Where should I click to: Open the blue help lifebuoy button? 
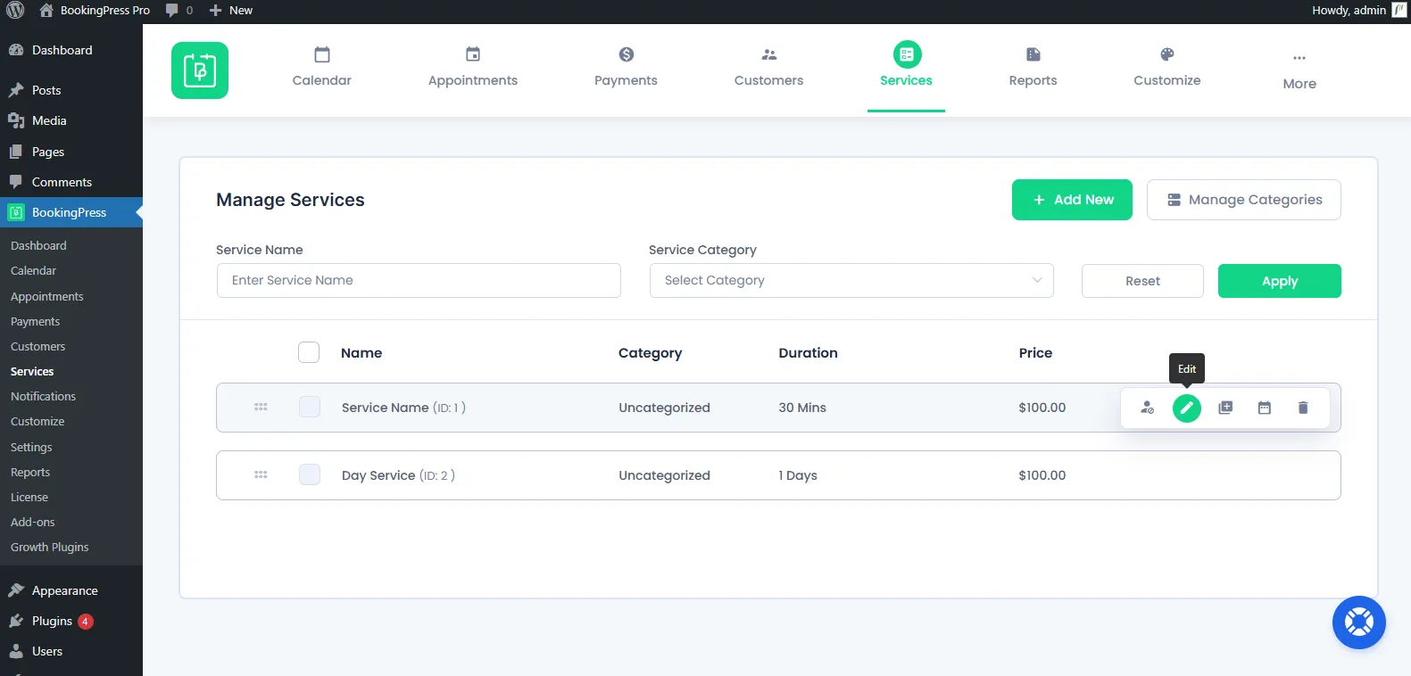pyautogui.click(x=1359, y=622)
